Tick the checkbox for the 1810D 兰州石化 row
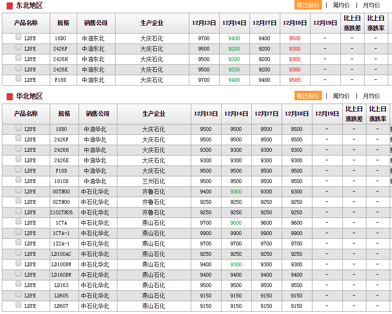 pos(18,180)
